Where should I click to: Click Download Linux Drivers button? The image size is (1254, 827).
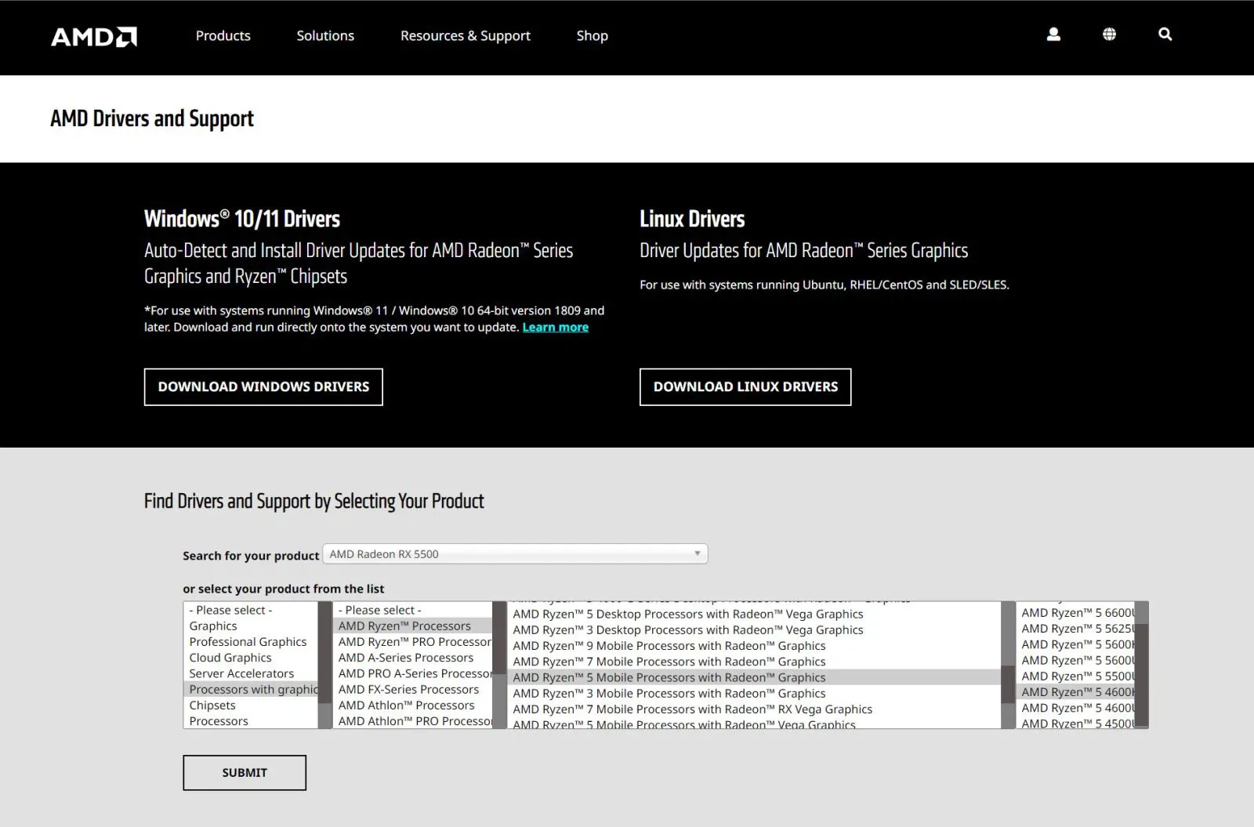pos(745,387)
